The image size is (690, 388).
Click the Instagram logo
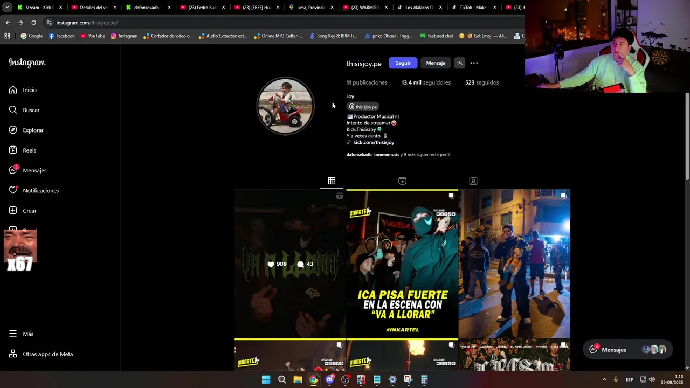coord(27,63)
